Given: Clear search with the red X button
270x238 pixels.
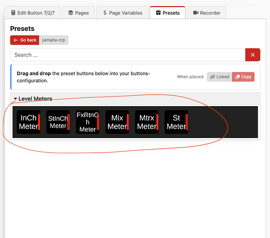Looking at the screenshot, I should click(252, 55).
